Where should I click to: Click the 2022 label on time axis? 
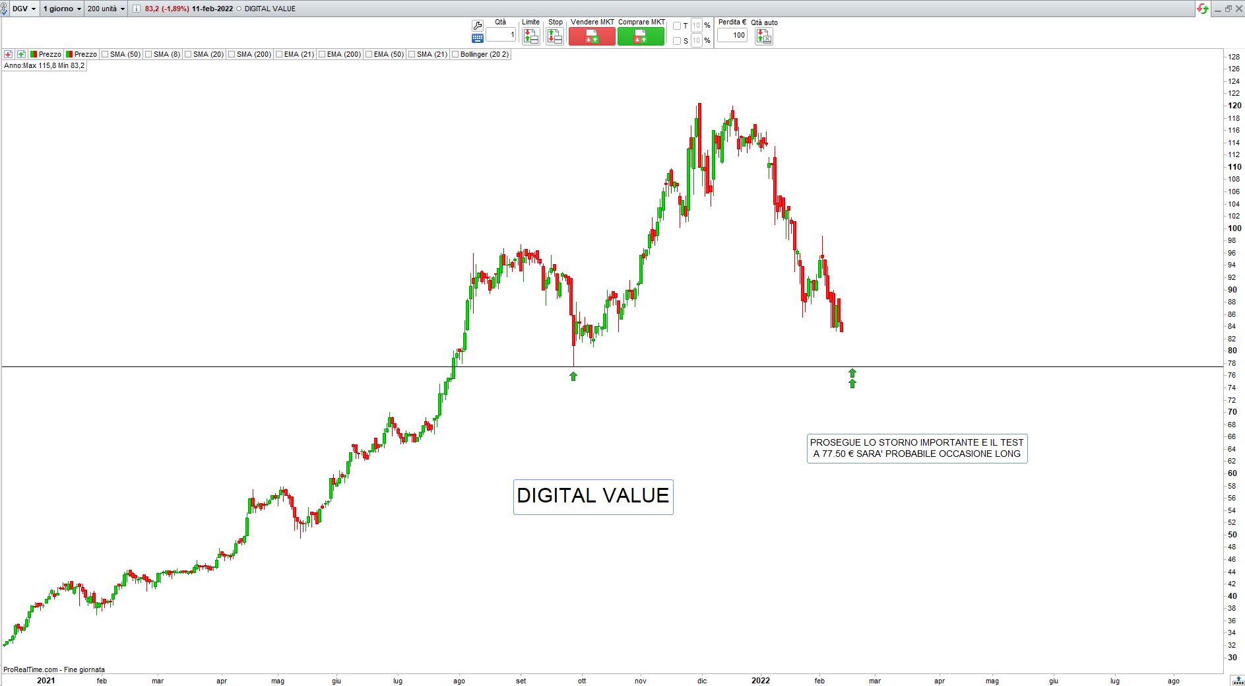pyautogui.click(x=761, y=681)
